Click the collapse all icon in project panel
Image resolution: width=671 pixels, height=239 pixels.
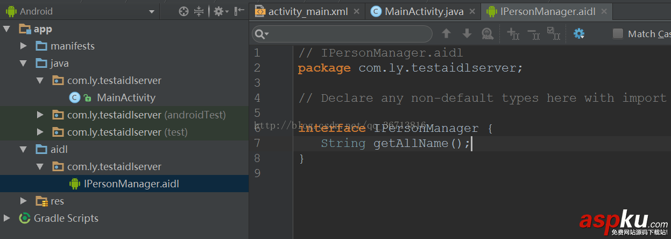click(199, 11)
